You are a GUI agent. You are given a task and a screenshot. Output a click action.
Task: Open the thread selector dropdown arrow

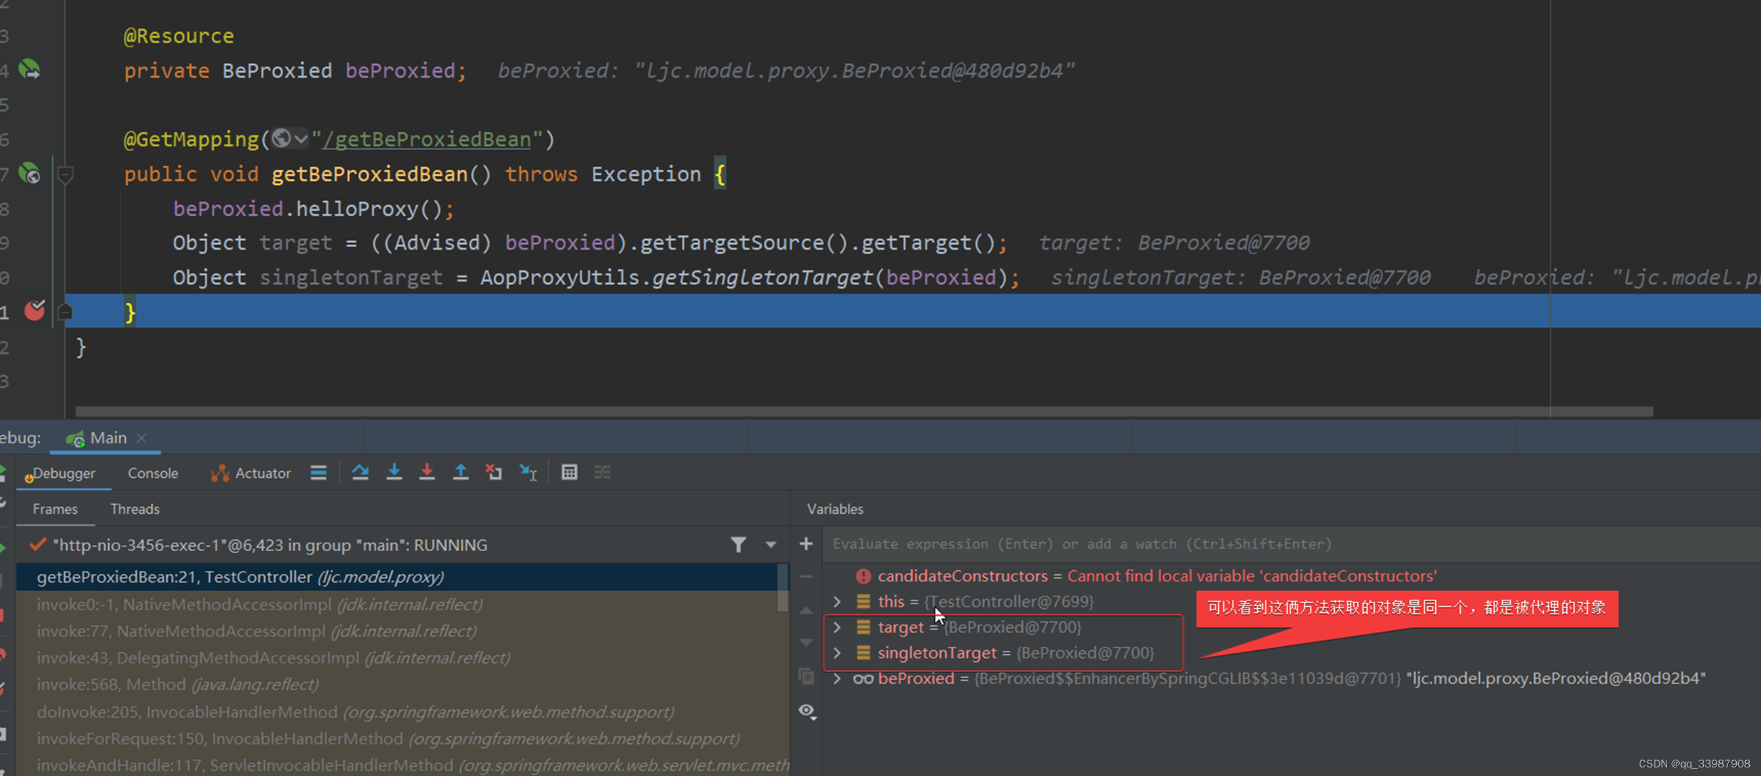pyautogui.click(x=771, y=545)
